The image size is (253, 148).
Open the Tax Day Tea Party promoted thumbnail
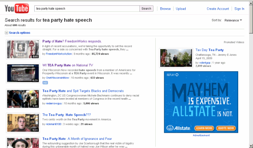click(176, 58)
